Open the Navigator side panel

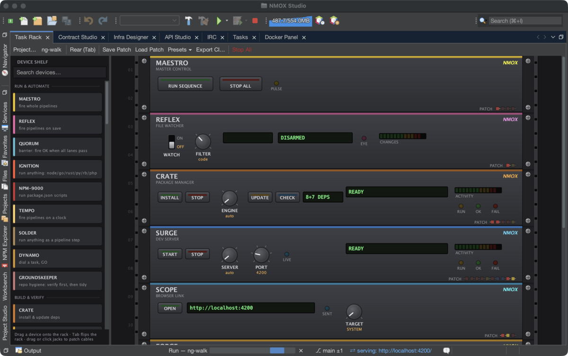tap(5, 59)
